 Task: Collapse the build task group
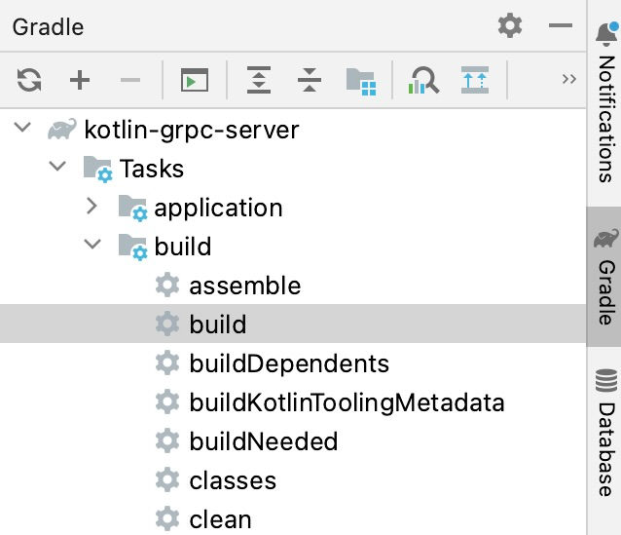(92, 244)
